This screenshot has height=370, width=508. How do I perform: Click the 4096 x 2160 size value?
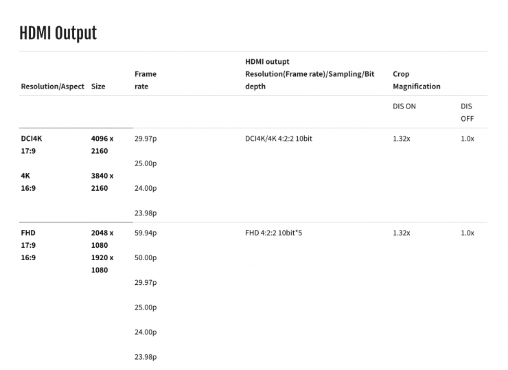point(102,144)
